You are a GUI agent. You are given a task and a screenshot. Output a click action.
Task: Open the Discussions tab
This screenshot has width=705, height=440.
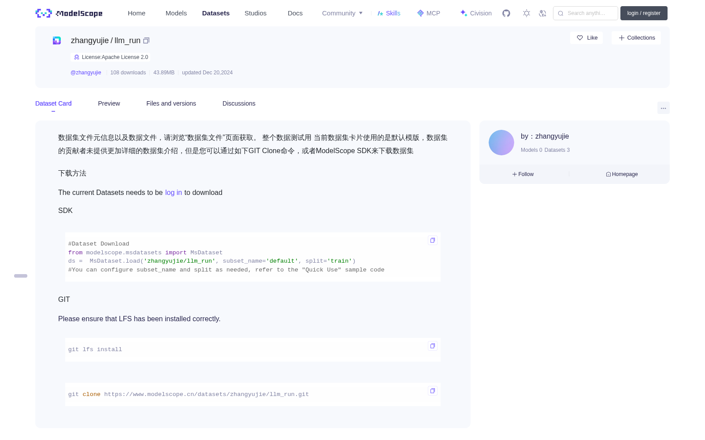[239, 103]
